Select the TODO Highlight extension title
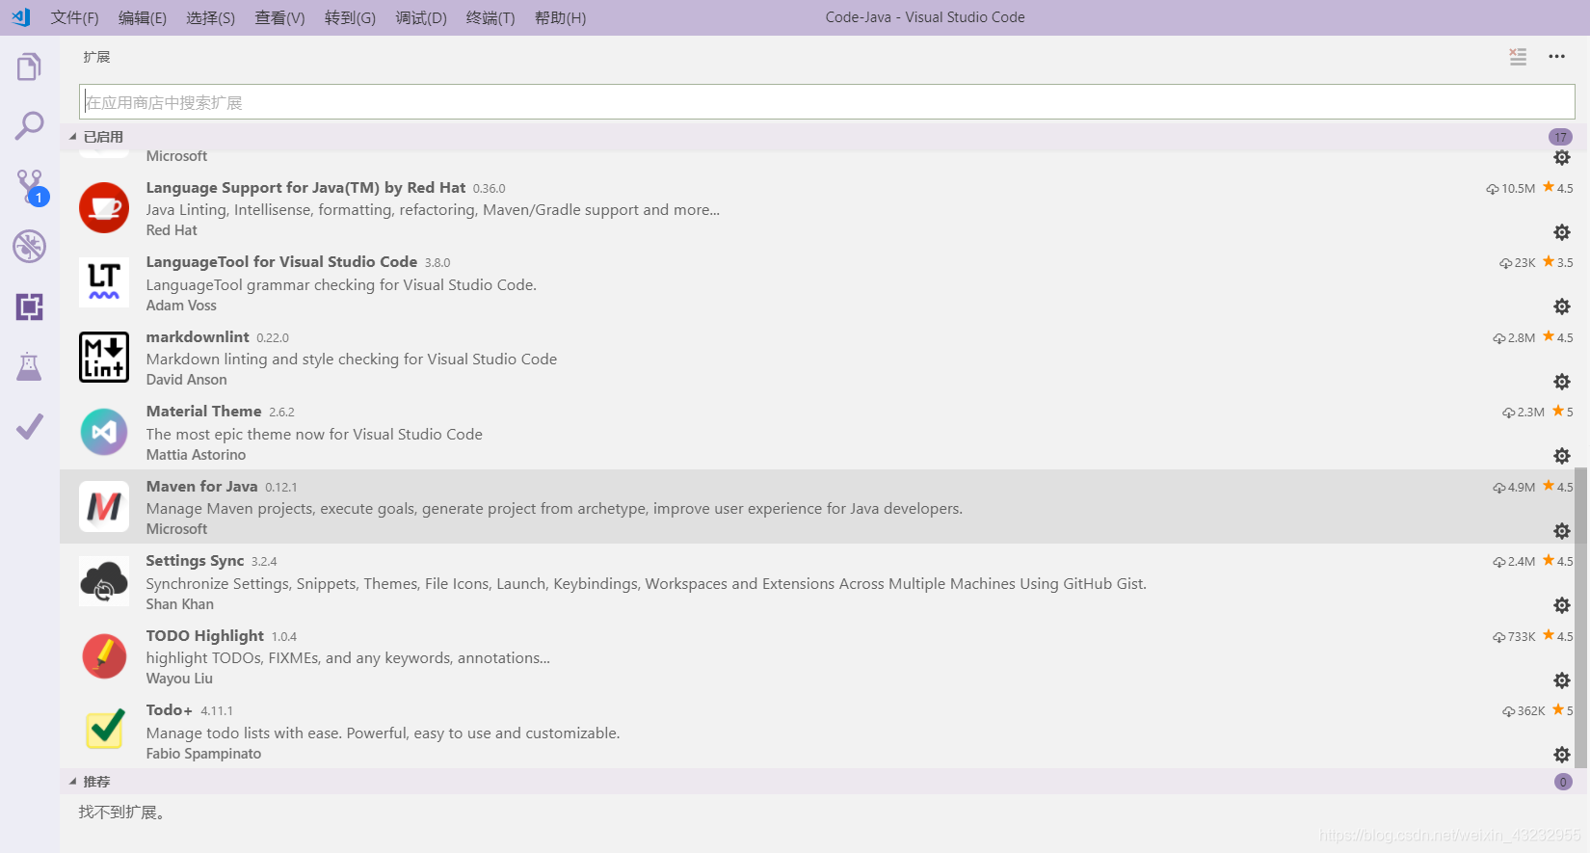This screenshot has height=853, width=1590. coord(204,636)
